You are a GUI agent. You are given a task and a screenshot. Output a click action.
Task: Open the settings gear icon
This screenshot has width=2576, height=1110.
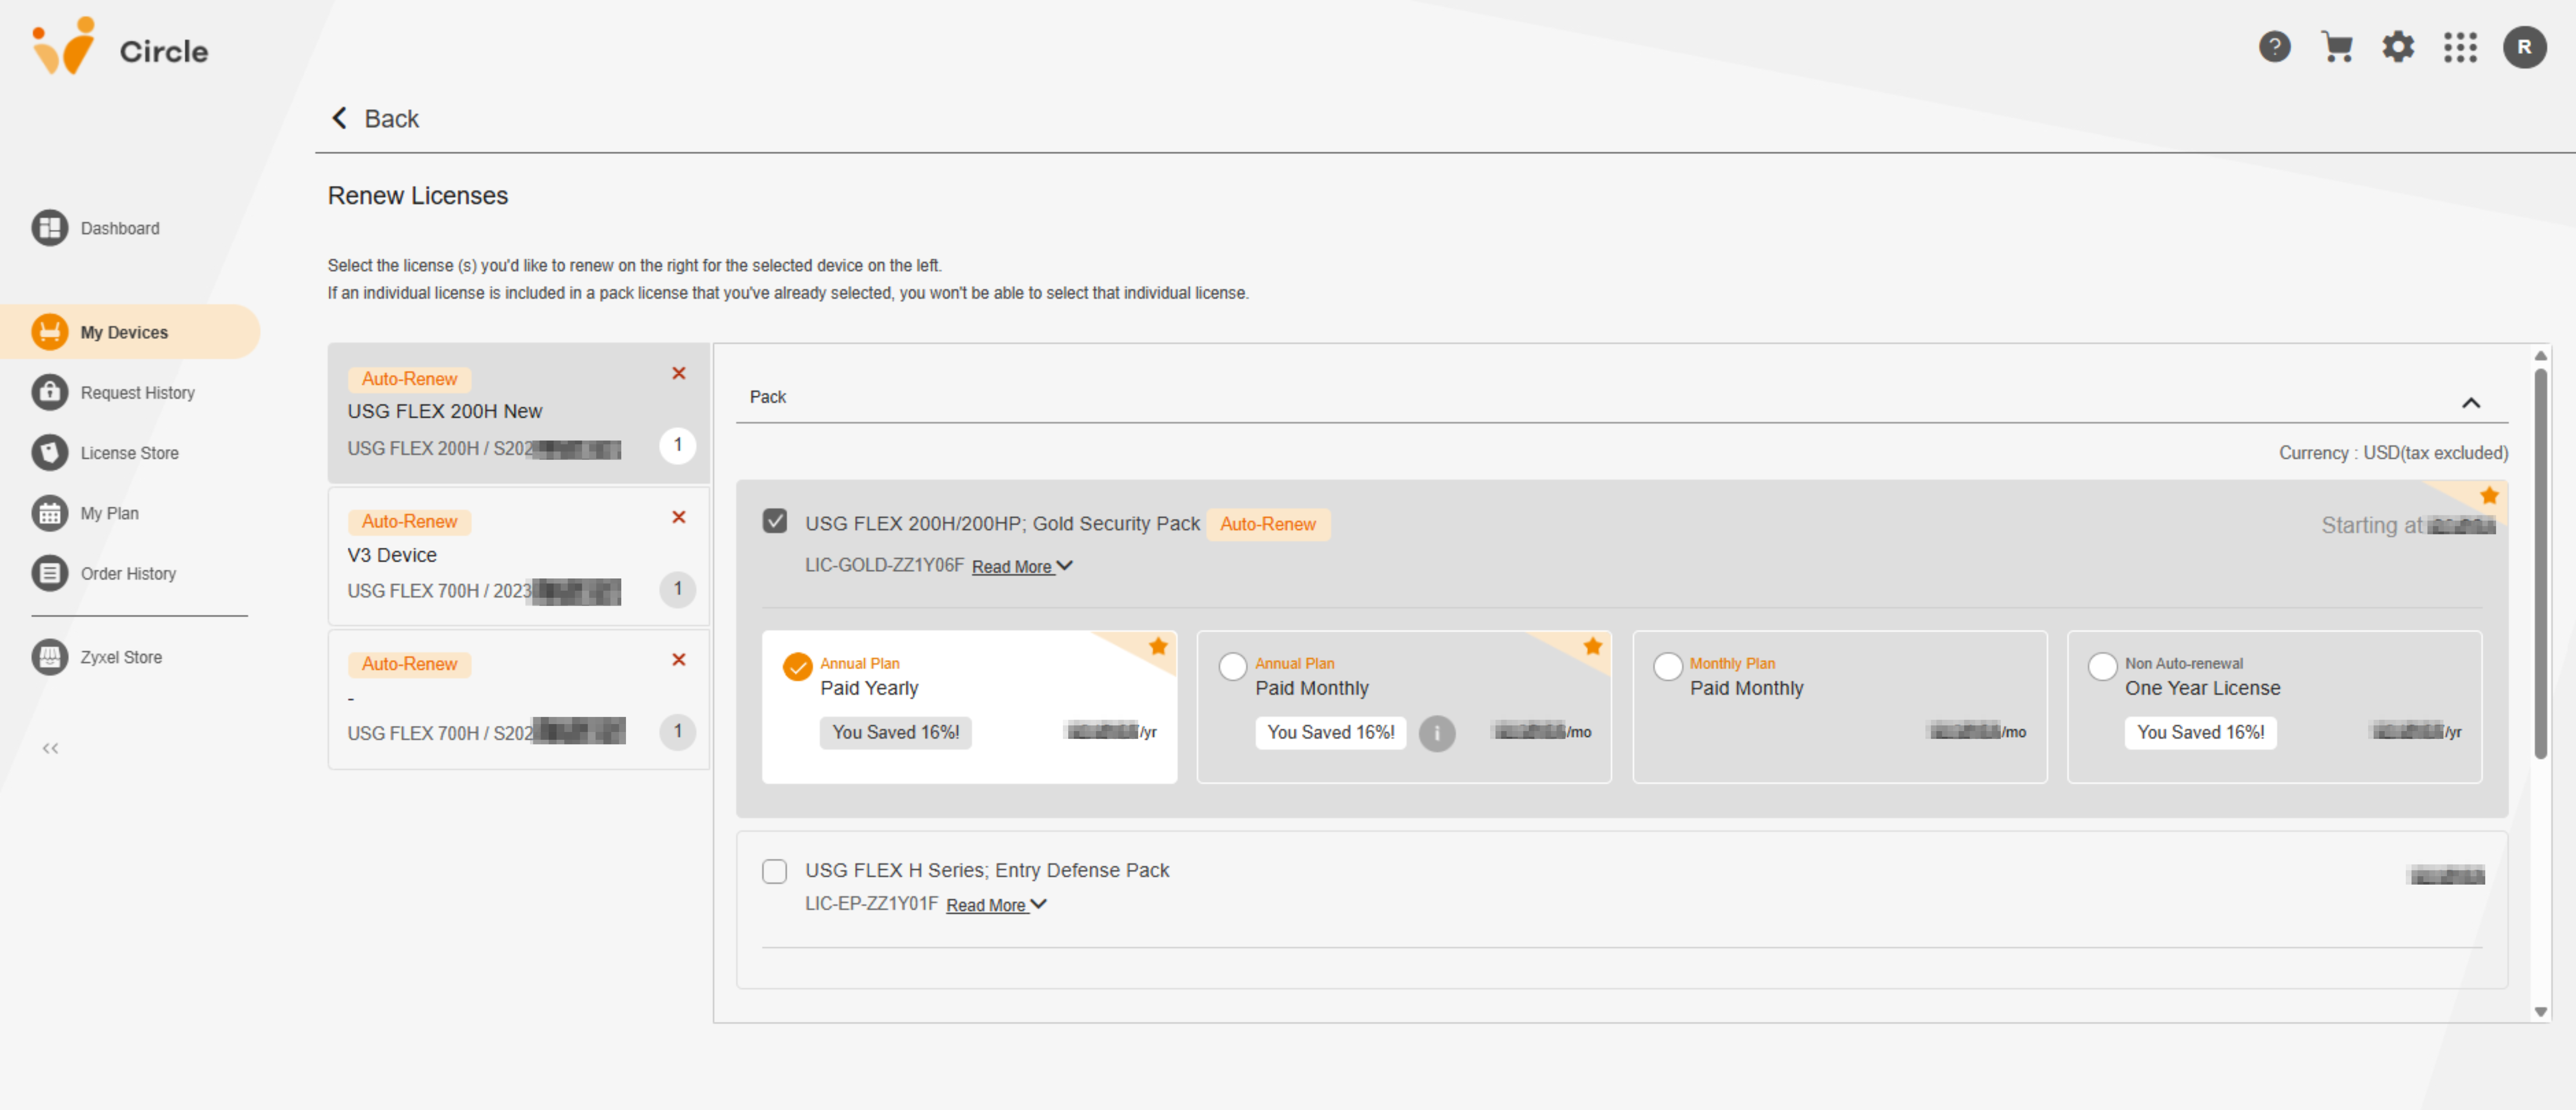tap(2398, 47)
